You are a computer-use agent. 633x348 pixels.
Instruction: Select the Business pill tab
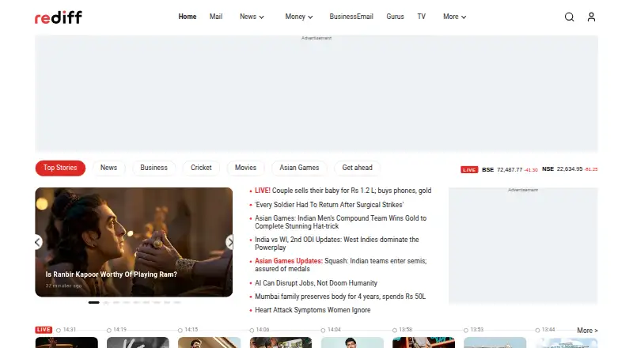(154, 168)
